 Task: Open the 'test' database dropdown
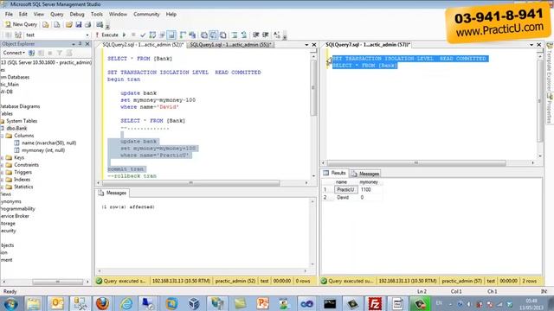(x=57, y=35)
